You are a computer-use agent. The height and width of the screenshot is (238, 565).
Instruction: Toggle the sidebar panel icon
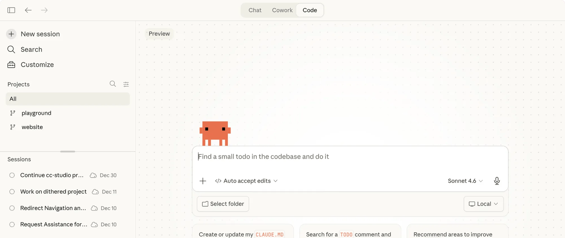tap(11, 10)
